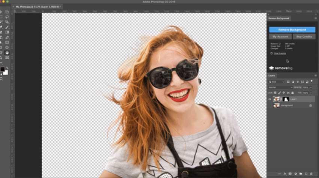Swap foreground and background colors arrow
The height and width of the screenshot is (178, 319).
(x=7, y=68)
